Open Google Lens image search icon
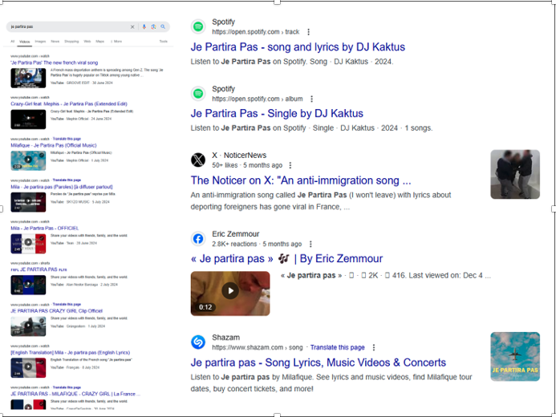 point(153,27)
